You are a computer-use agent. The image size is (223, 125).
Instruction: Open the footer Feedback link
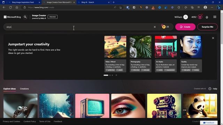58,122
